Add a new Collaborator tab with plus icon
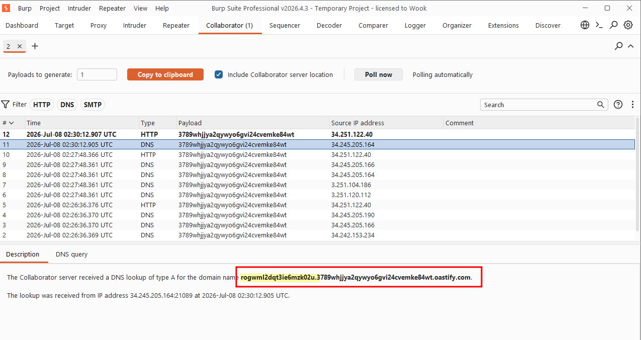Image resolution: width=641 pixels, height=340 pixels. [35, 46]
